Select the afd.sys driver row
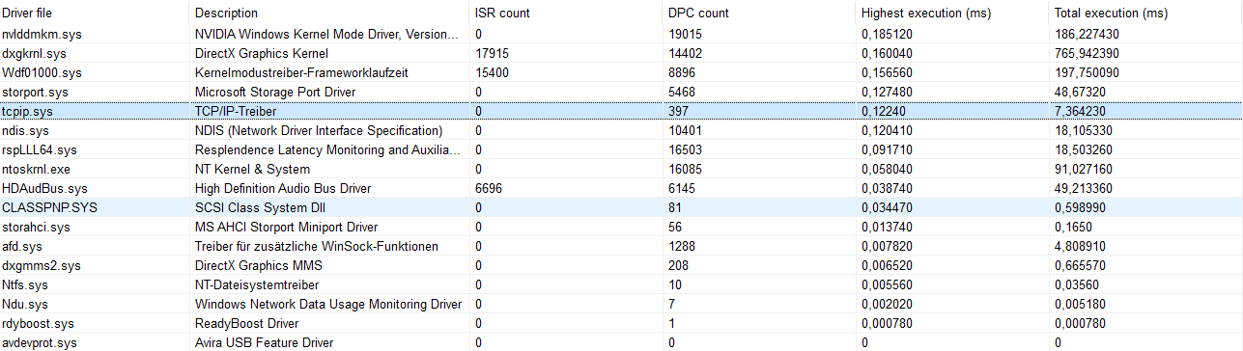1243x351 pixels. point(621,246)
